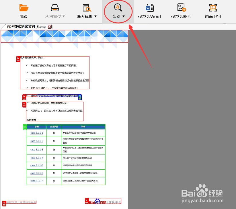Click the Baidu百度 站长平台 logo region
Image resolution: width=236 pixels, height=209 pixels.
[105, 201]
